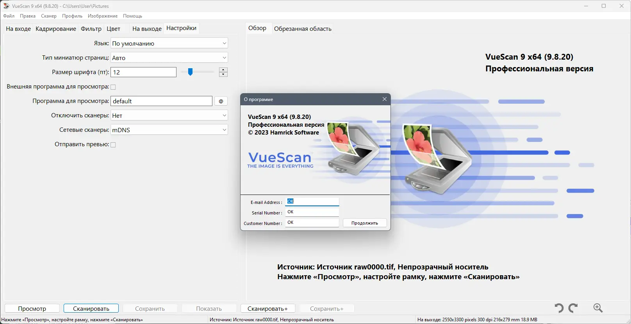Minimize the VueScan window
Image resolution: width=631 pixels, height=324 pixels.
click(586, 6)
